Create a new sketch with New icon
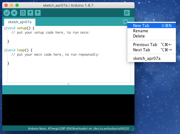180x134 pixels. 23,13
